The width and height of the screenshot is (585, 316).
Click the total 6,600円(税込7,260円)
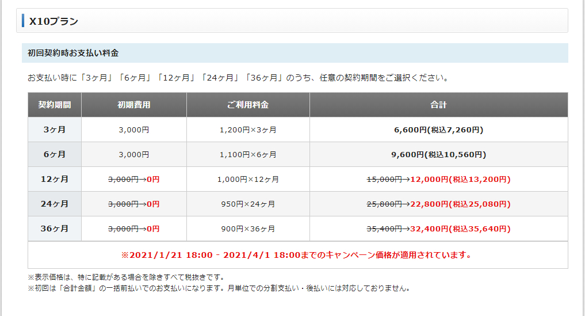click(x=439, y=130)
